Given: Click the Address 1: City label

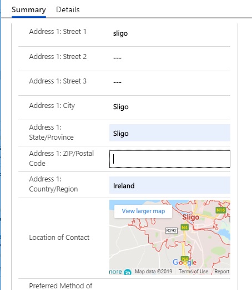Looking at the screenshot, I should (52, 106).
